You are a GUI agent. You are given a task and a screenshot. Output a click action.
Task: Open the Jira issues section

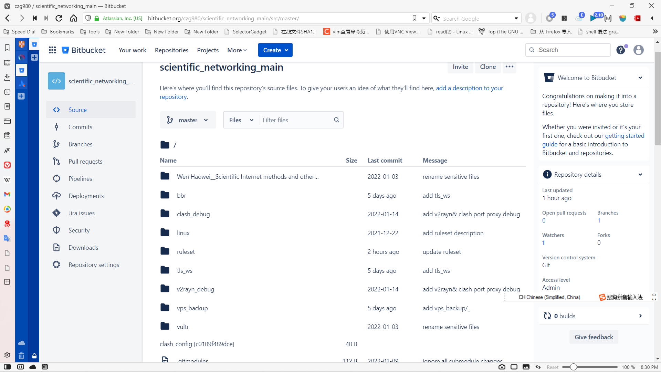pos(81,213)
